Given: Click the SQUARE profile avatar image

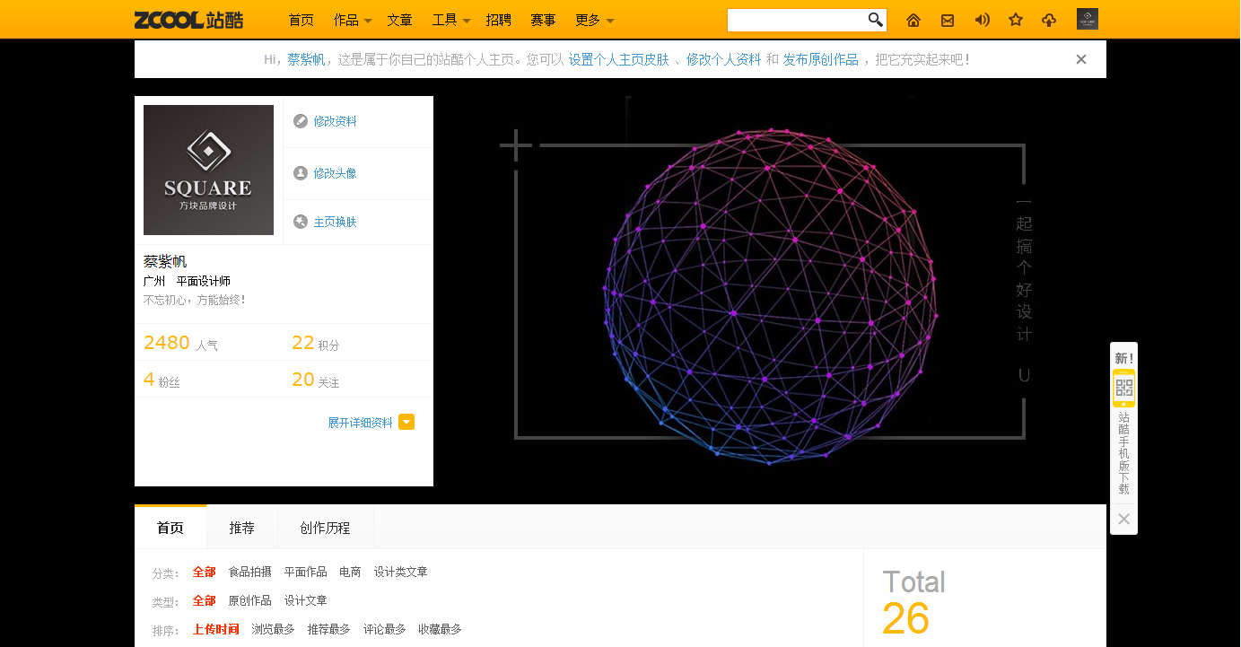Looking at the screenshot, I should pyautogui.click(x=208, y=170).
